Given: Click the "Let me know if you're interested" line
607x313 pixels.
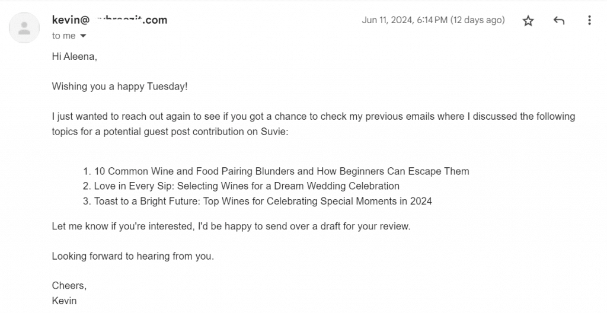Looking at the screenshot, I should click(x=231, y=226).
